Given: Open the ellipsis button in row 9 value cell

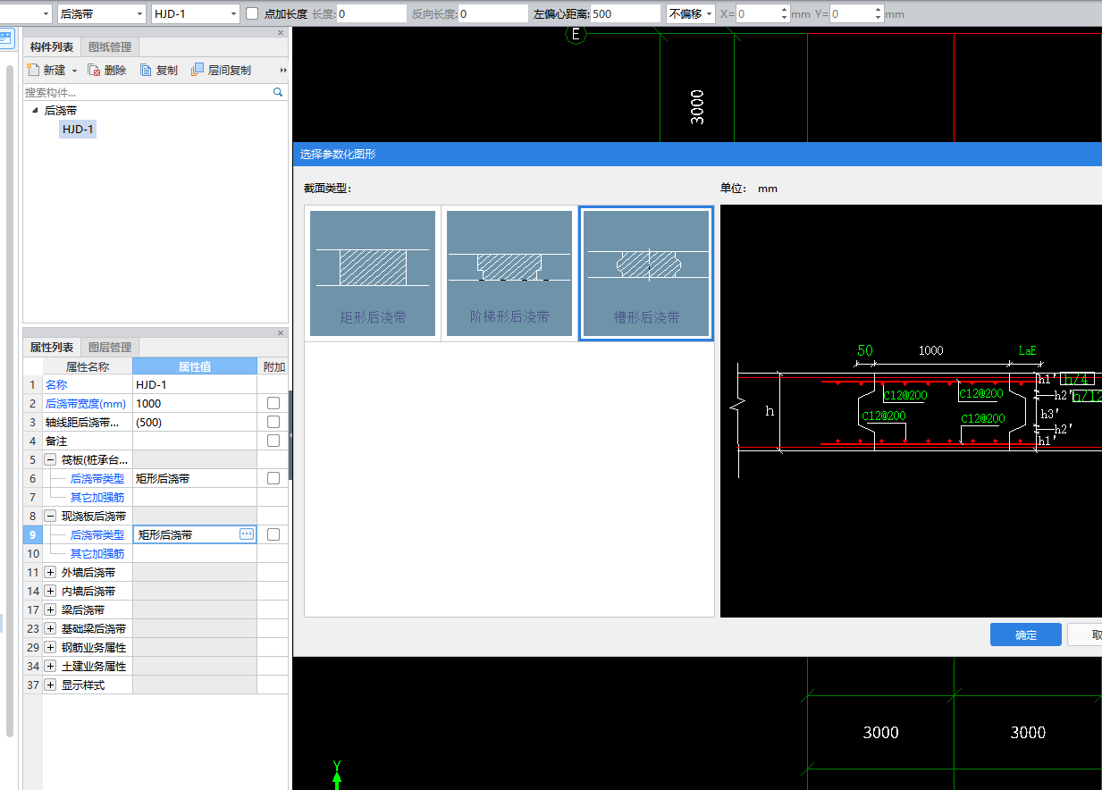Looking at the screenshot, I should (x=247, y=534).
